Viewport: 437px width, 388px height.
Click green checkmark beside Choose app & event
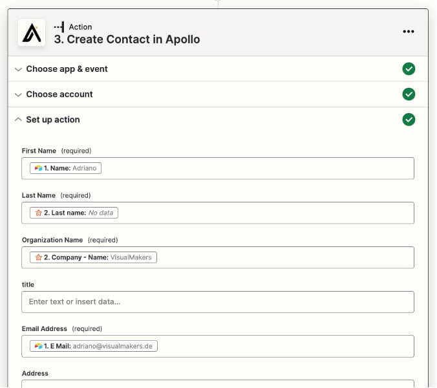tap(409, 69)
